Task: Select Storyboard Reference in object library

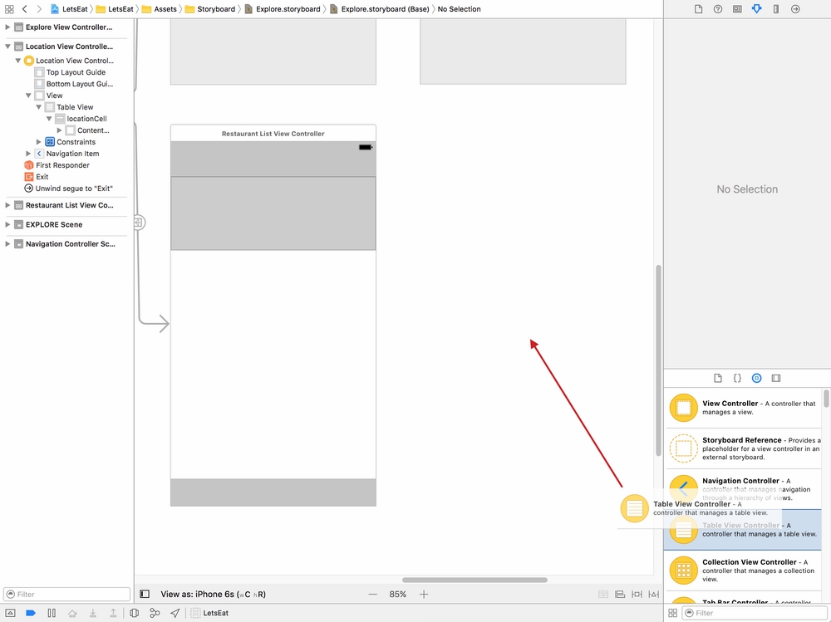Action: (x=743, y=448)
